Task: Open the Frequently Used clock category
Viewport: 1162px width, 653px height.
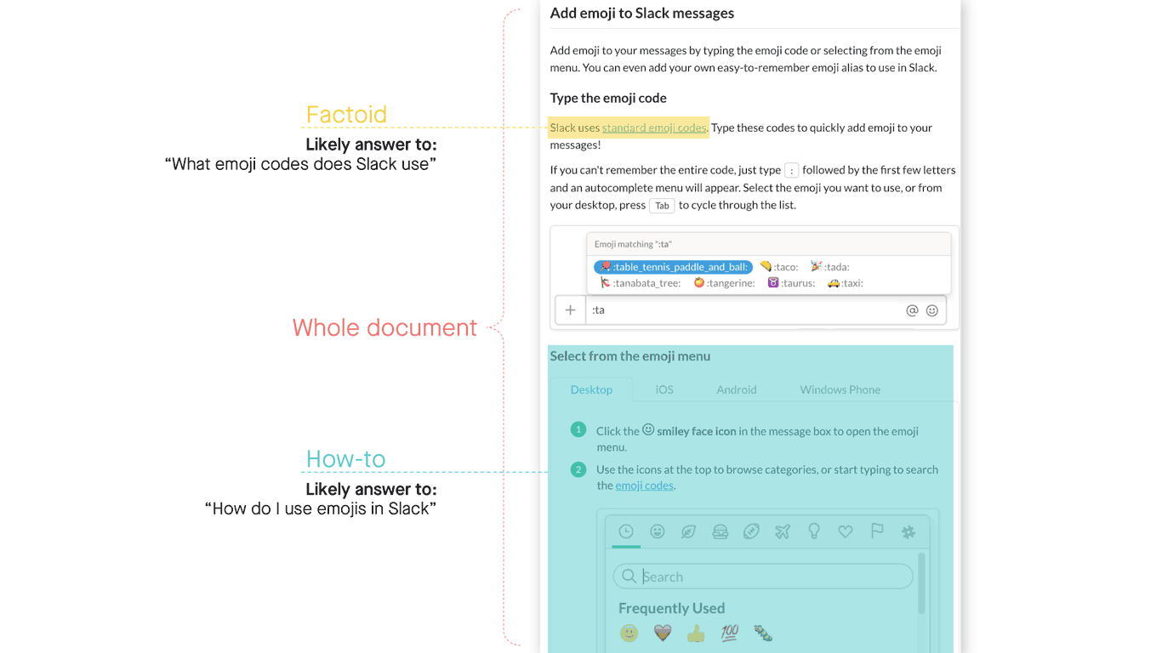Action: (x=627, y=531)
